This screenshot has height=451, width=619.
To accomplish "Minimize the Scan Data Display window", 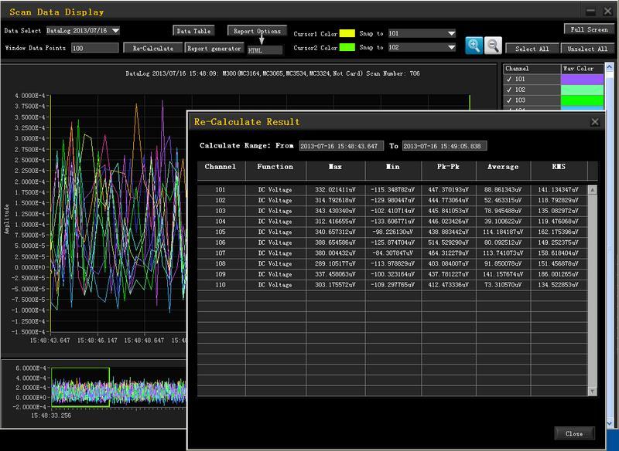I will click(590, 12).
